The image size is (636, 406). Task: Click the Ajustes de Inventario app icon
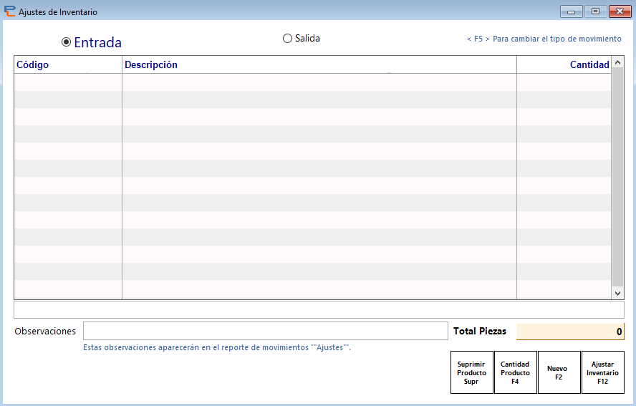(10, 11)
